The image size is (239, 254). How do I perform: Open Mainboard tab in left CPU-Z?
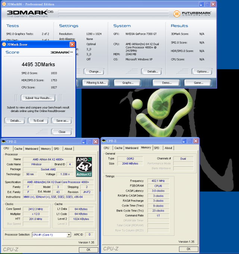point(32,149)
